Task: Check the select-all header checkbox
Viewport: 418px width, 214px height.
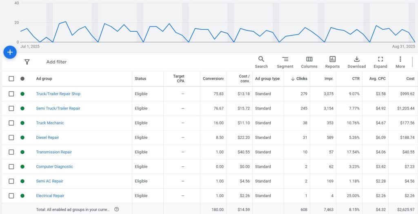Action: point(11,79)
